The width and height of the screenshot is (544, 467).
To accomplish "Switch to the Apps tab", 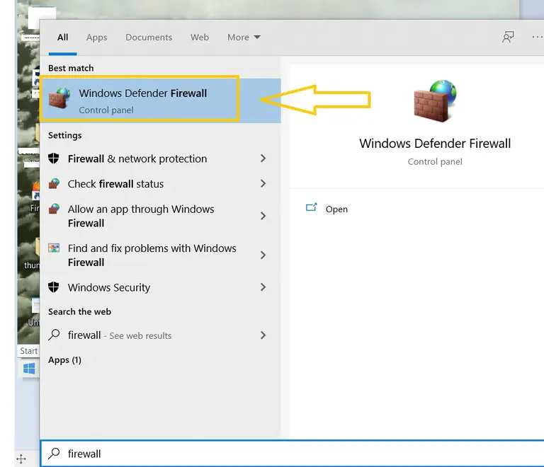I will [97, 38].
